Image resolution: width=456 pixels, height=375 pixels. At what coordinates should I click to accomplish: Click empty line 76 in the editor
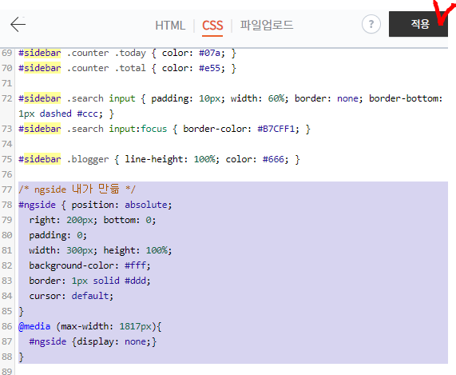point(232,174)
